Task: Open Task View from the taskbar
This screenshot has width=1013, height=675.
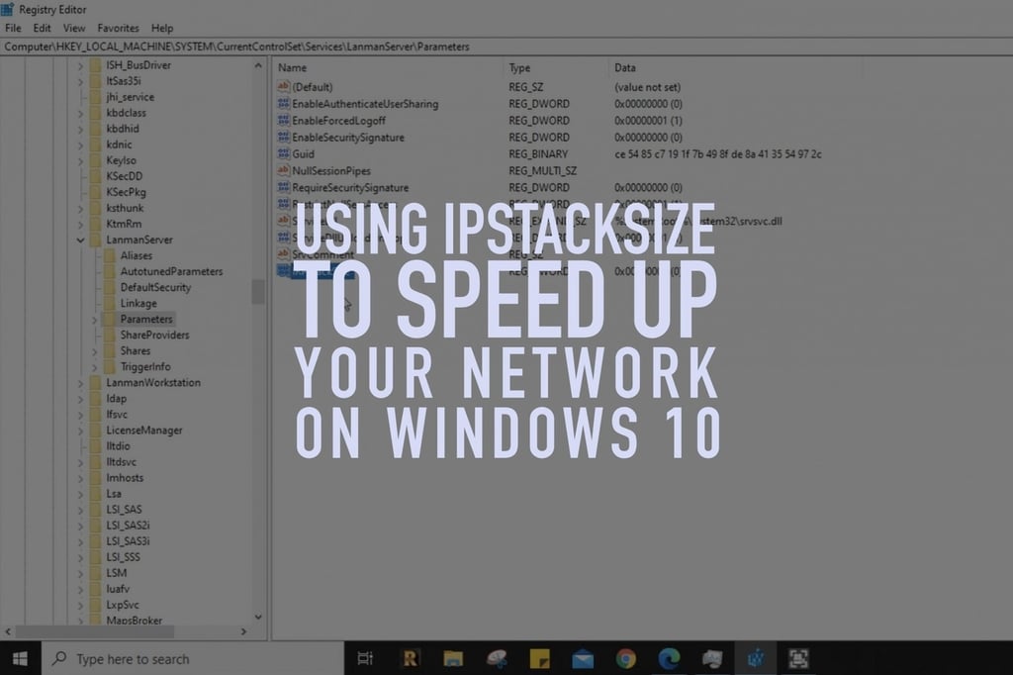Action: [x=365, y=659]
